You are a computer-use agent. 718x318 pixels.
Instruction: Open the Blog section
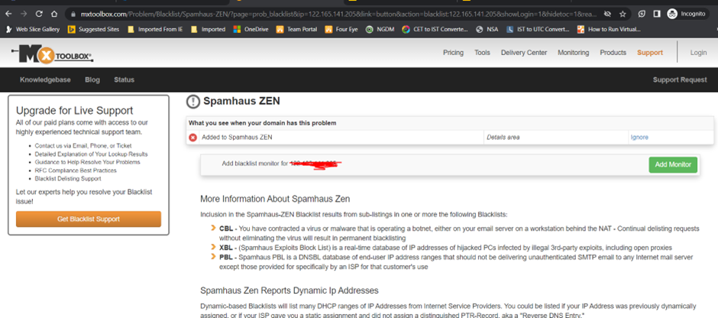[92, 79]
